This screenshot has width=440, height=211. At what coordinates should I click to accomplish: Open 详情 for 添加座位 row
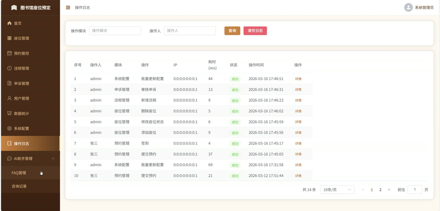click(298, 133)
